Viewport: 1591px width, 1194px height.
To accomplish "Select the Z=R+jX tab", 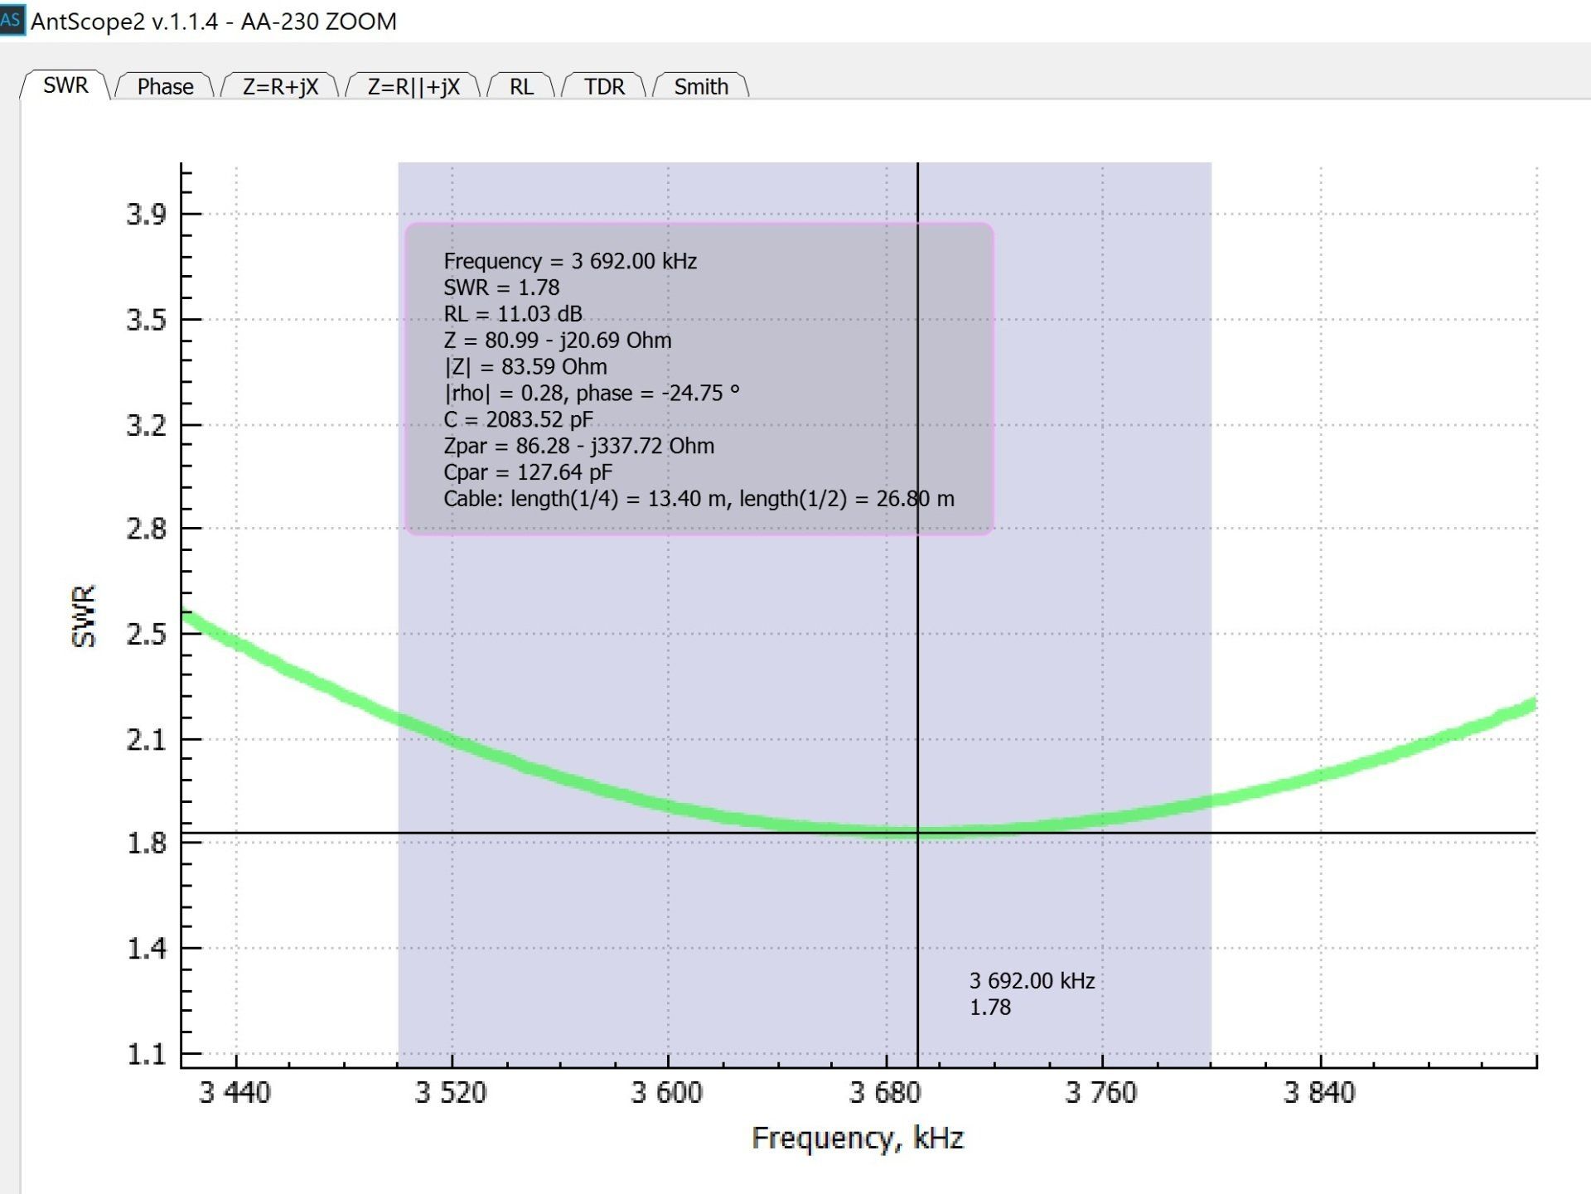I will 280,86.
